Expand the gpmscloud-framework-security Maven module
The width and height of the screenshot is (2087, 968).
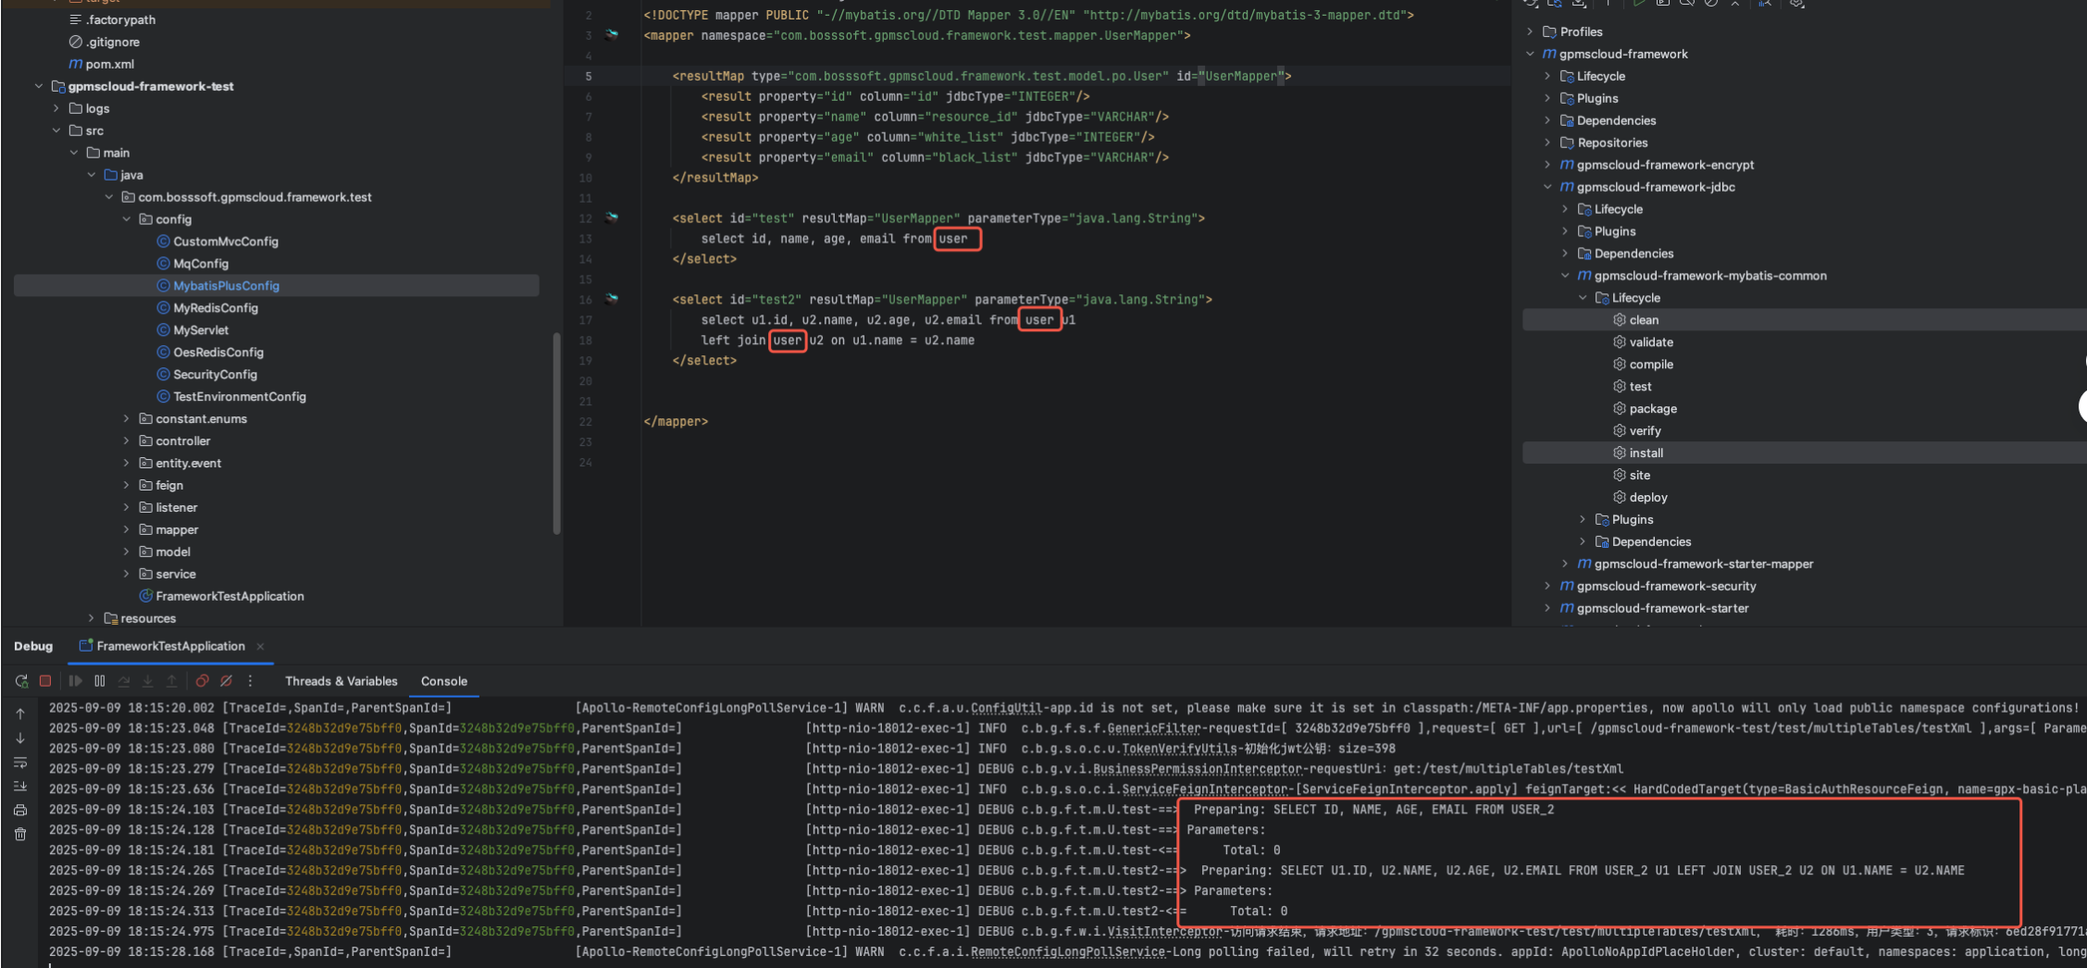(1547, 586)
